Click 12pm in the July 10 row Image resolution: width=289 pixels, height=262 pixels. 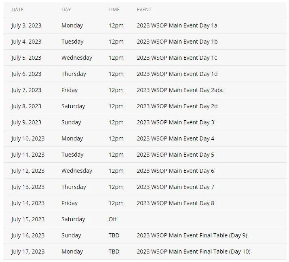click(116, 138)
